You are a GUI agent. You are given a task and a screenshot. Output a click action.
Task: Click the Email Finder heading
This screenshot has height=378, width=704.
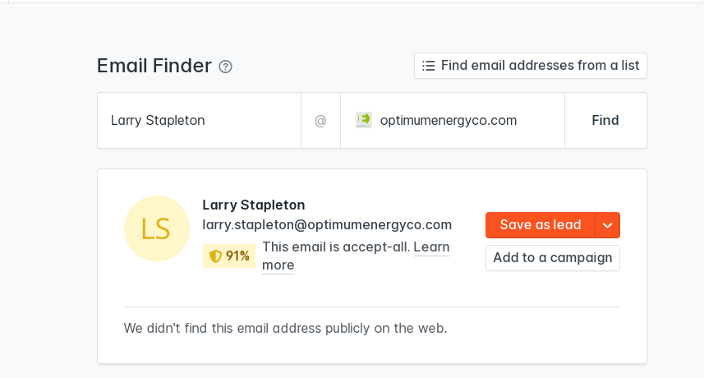[x=154, y=66]
